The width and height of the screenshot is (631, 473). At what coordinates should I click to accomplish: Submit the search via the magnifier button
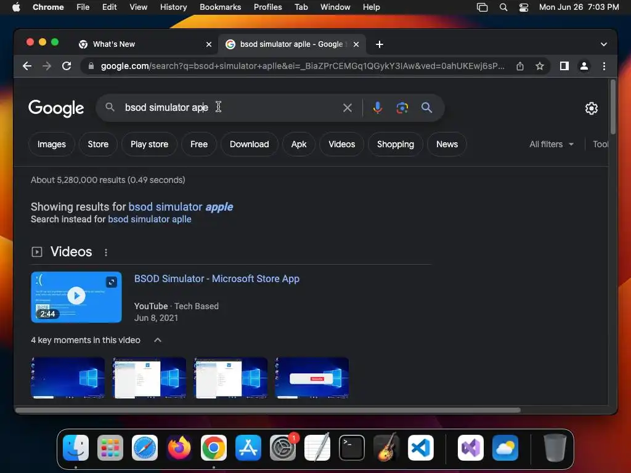point(426,107)
